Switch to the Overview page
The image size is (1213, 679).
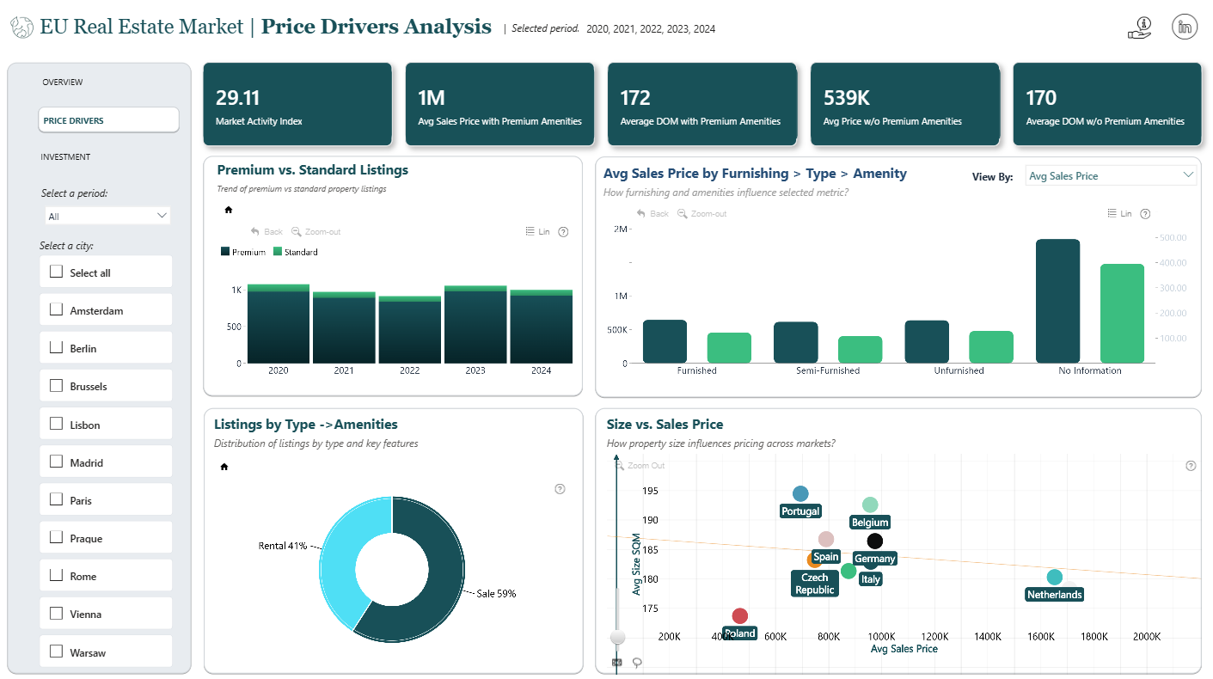click(x=63, y=83)
